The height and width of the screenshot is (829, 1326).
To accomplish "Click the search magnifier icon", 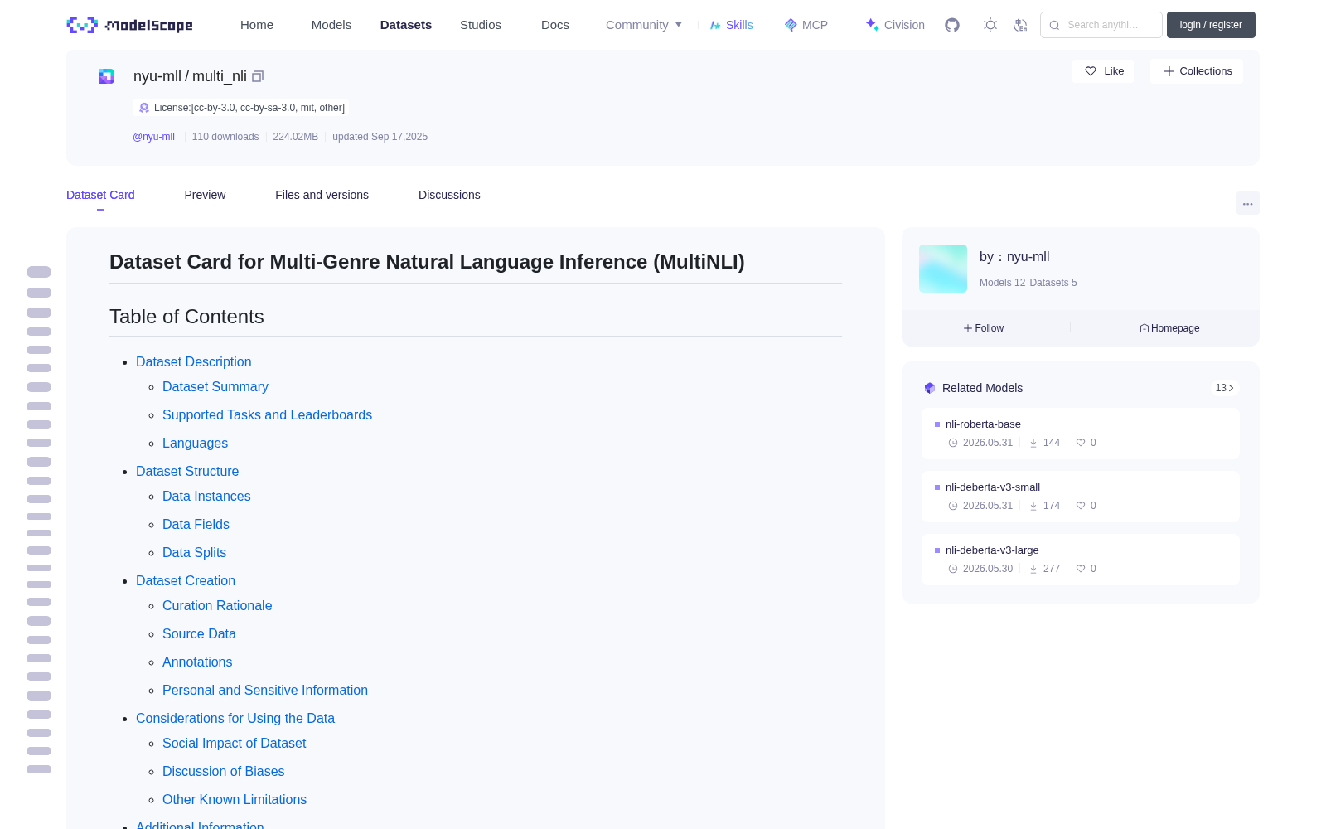I will (x=1054, y=25).
